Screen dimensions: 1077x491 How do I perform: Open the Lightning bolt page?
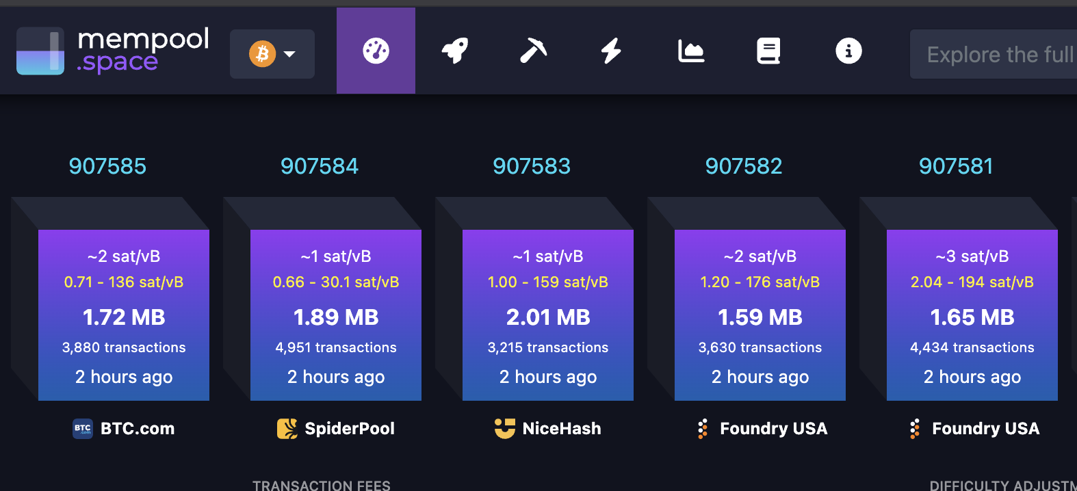pyautogui.click(x=611, y=51)
